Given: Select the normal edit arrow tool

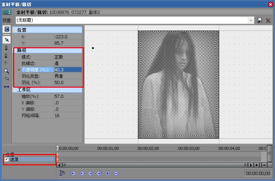Looking at the screenshot, I should [x=7, y=40].
